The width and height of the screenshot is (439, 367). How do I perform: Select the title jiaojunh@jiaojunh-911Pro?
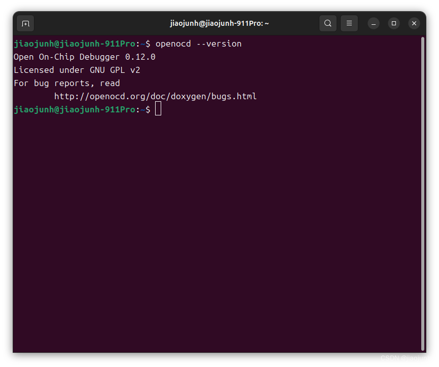(x=219, y=23)
